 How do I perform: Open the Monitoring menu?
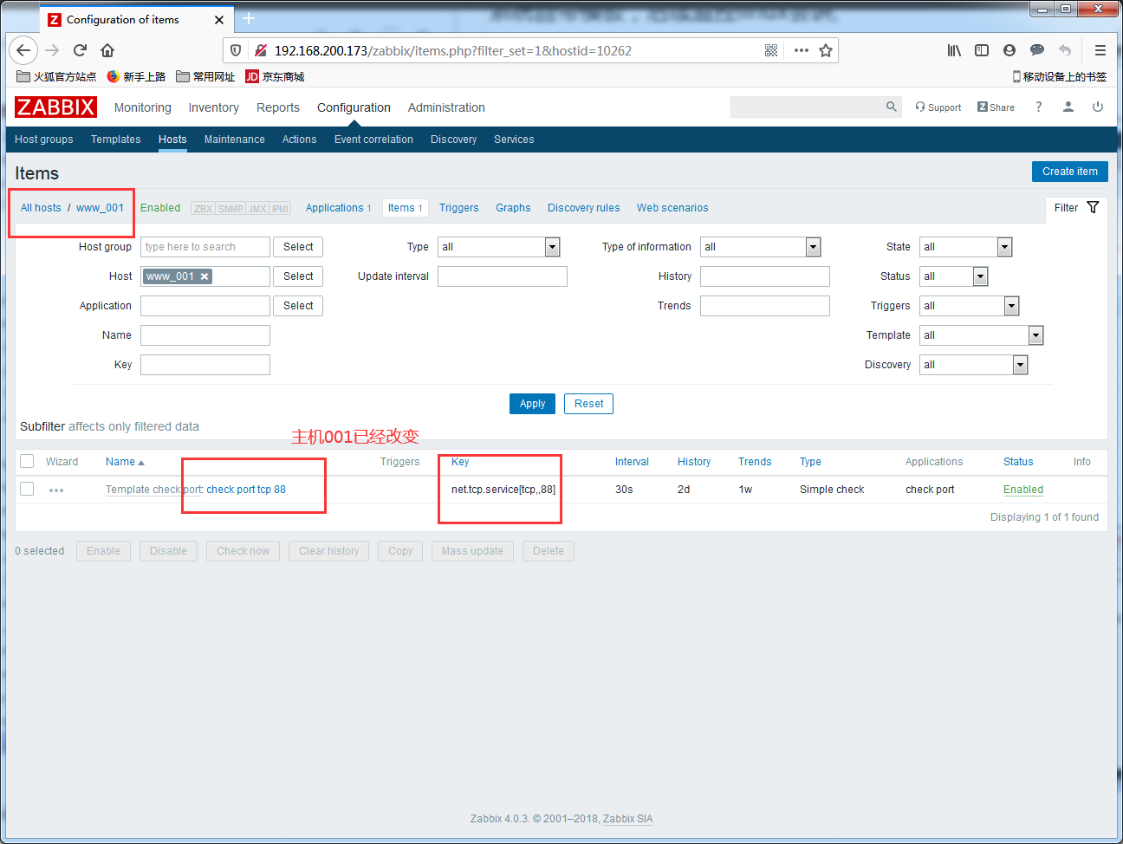click(143, 107)
